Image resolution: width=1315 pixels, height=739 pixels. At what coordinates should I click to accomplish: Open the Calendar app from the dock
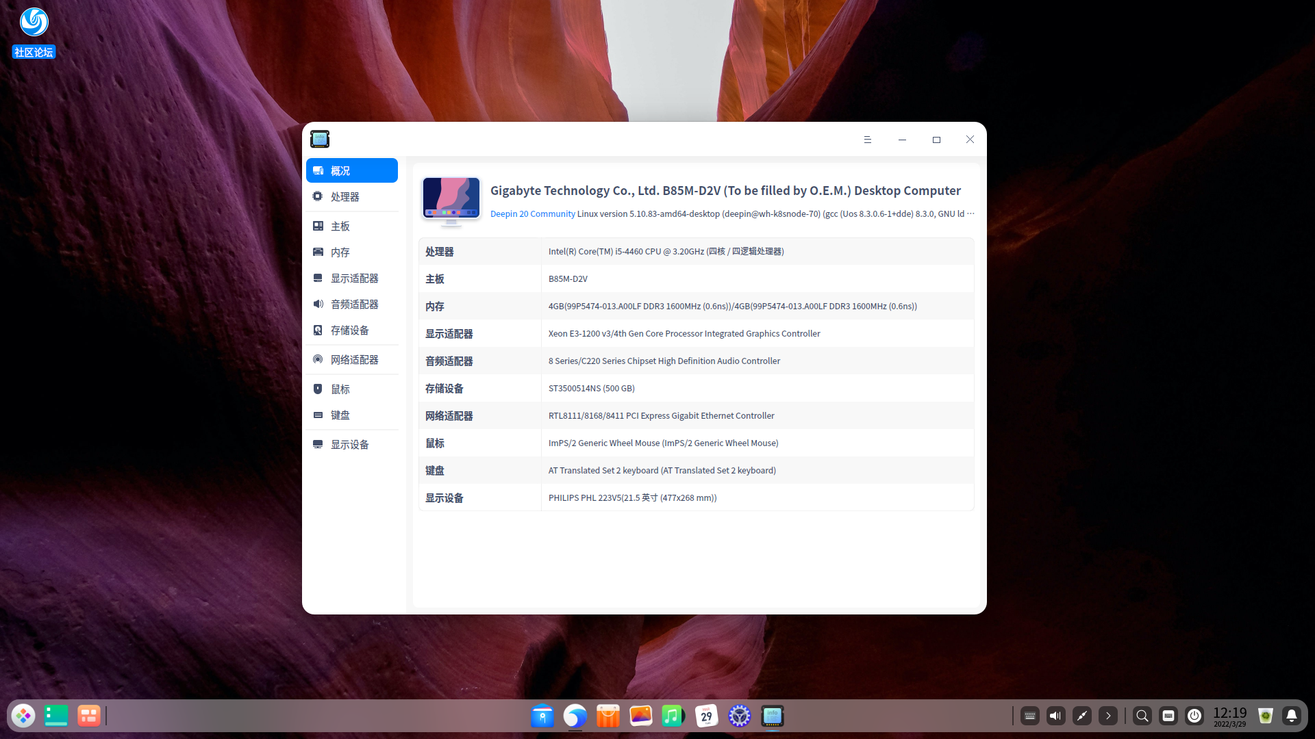[x=706, y=716]
